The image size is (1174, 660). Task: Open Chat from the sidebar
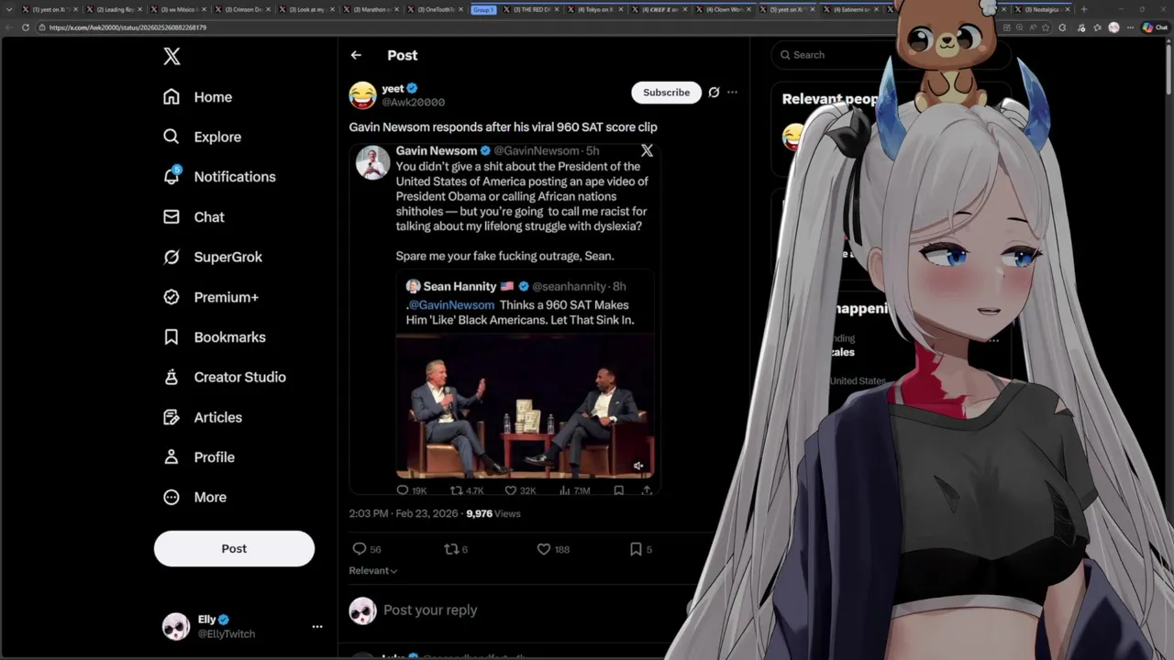(x=194, y=217)
